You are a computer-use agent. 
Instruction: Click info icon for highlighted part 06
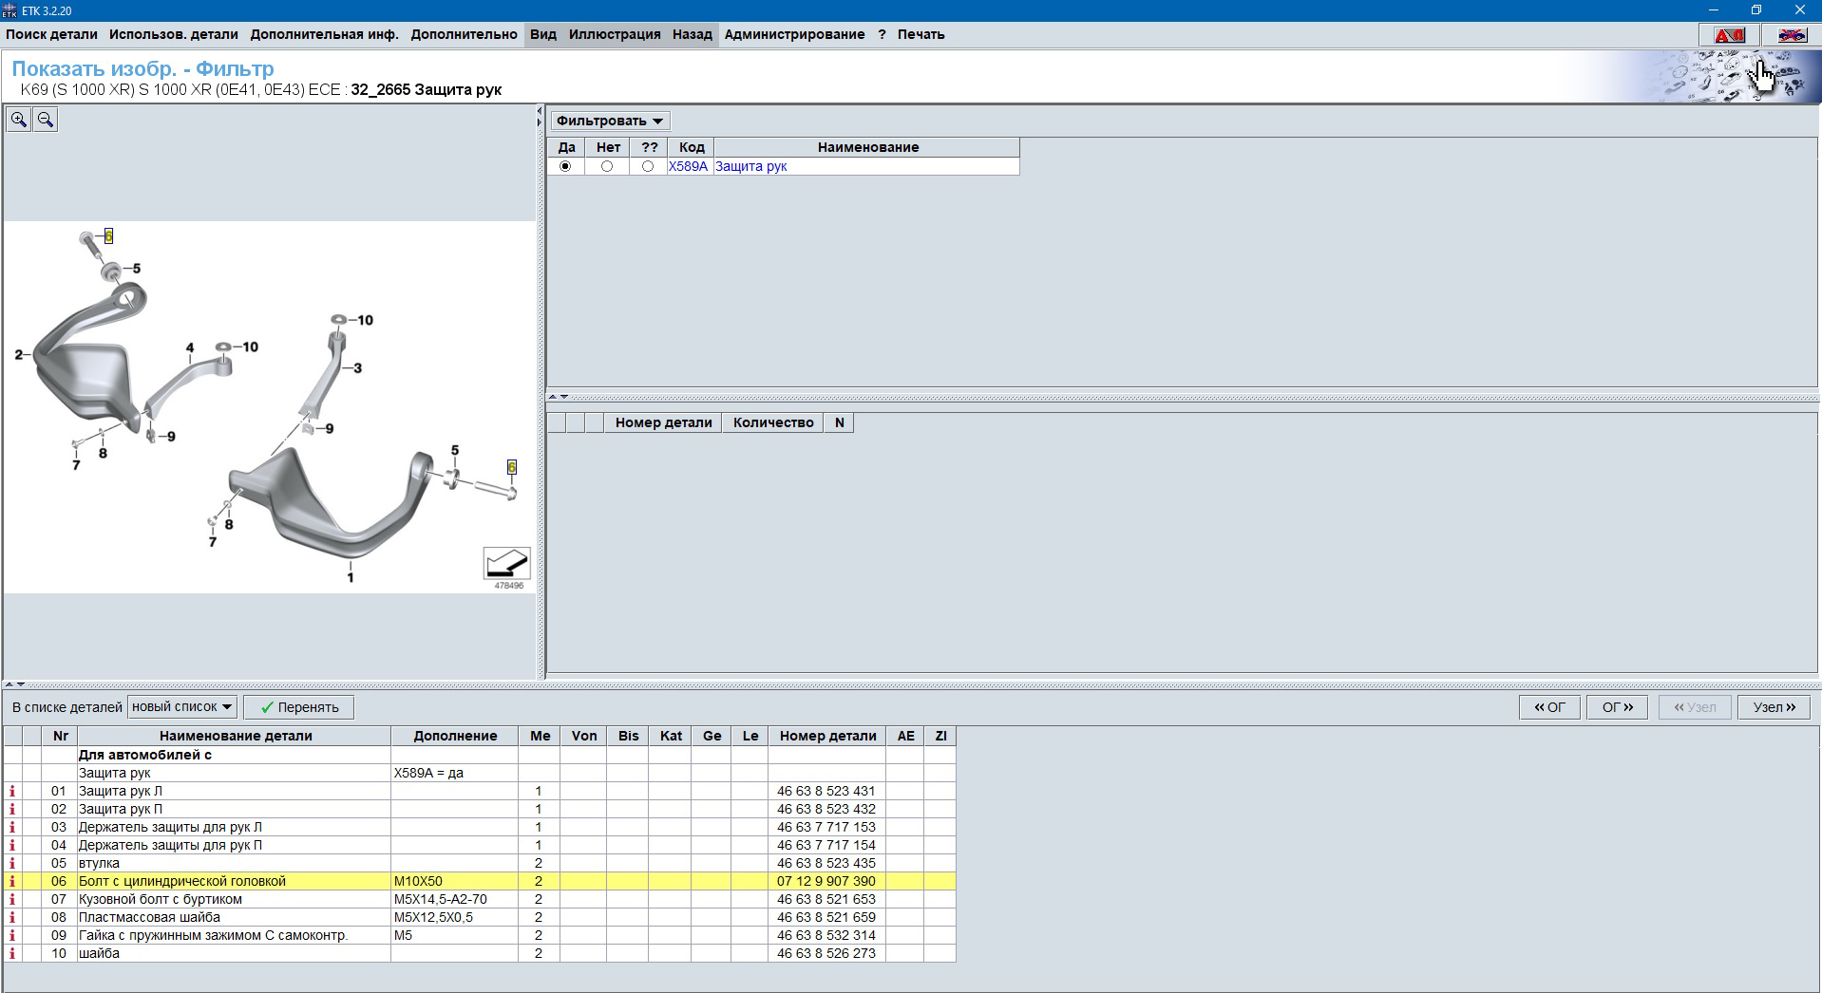click(x=12, y=881)
